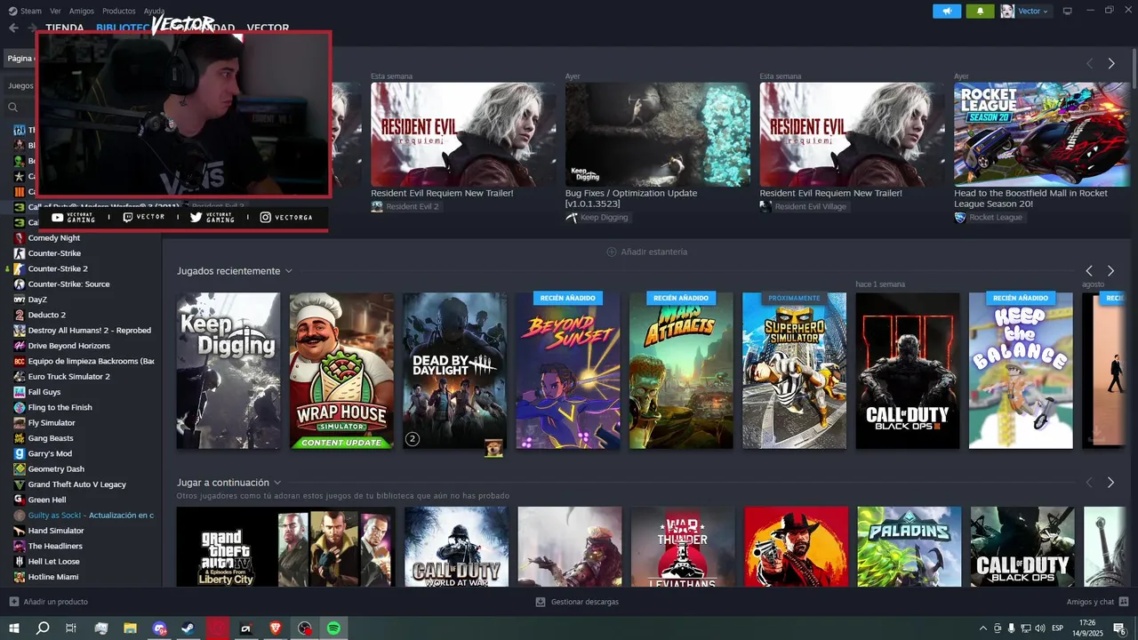Open the Red Dead Redemption 2 cover
This screenshot has width=1138, height=640.
coord(797,547)
